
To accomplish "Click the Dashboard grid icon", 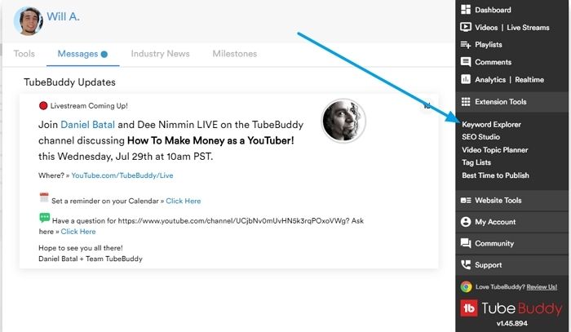I will point(466,10).
